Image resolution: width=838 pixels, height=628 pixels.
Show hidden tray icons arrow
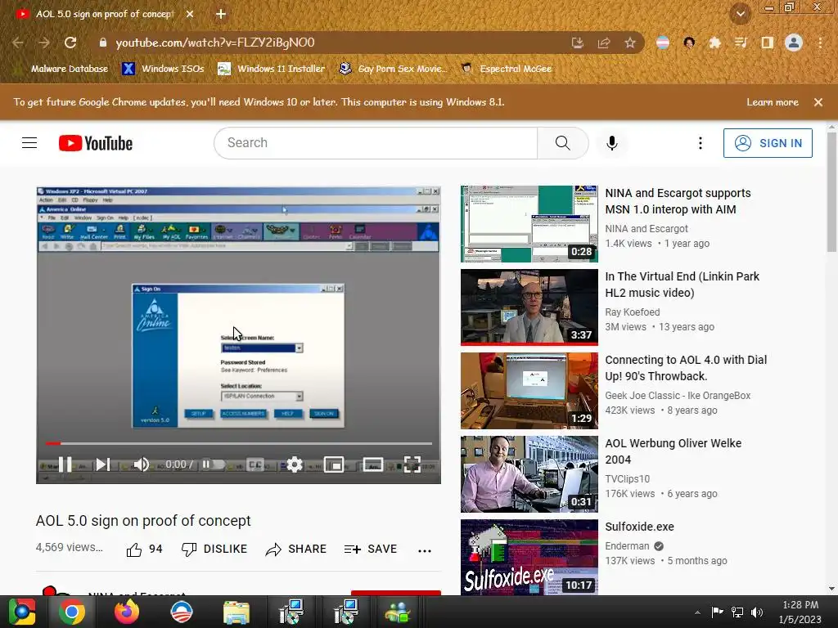click(697, 612)
